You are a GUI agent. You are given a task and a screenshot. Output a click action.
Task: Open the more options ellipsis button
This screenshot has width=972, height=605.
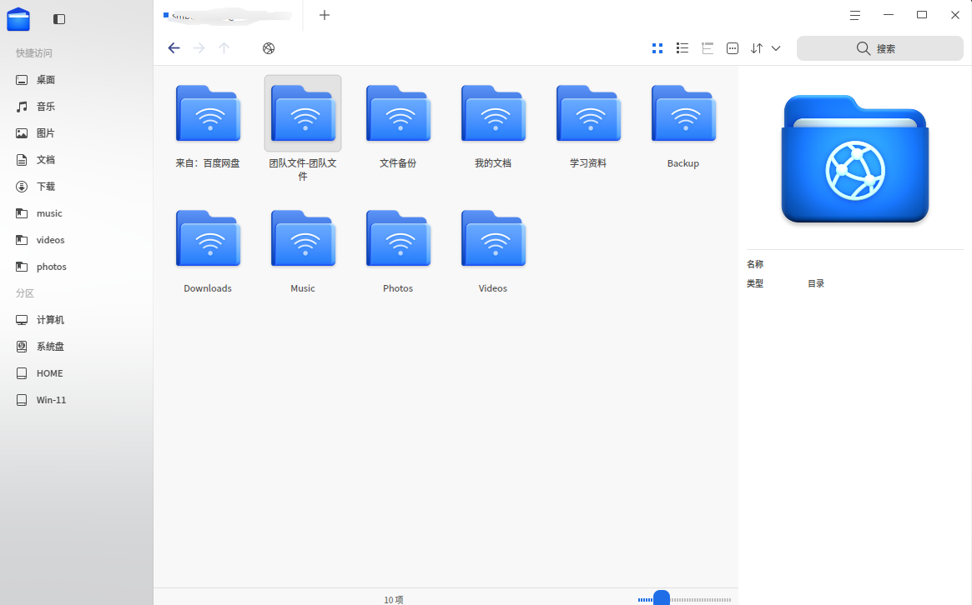pyautogui.click(x=732, y=48)
